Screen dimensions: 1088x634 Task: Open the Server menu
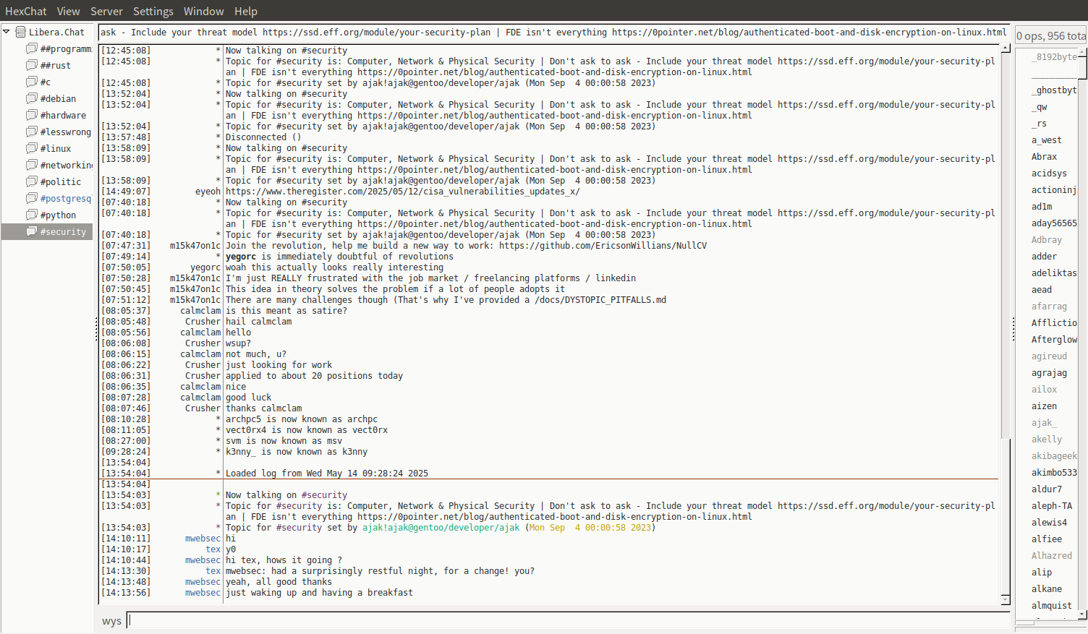pyautogui.click(x=106, y=11)
